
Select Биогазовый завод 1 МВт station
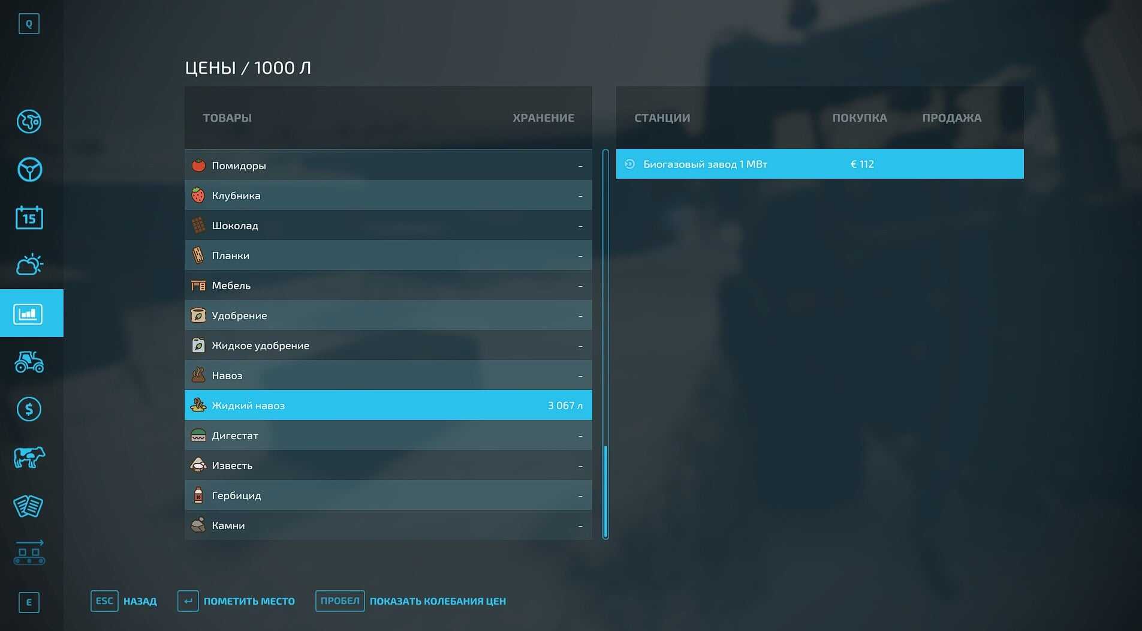819,164
